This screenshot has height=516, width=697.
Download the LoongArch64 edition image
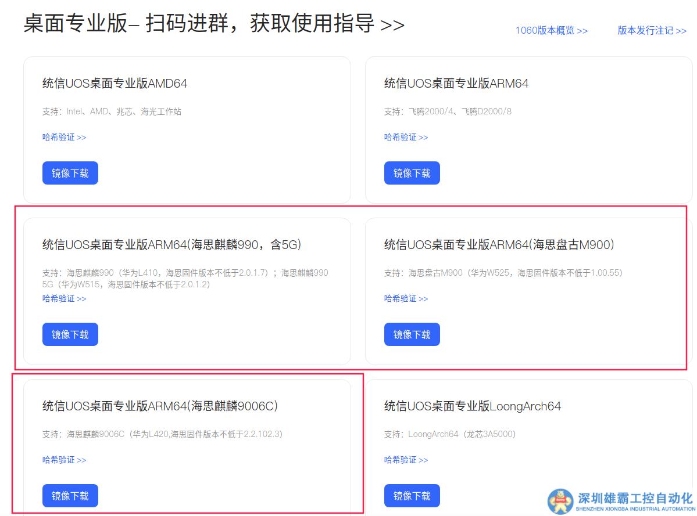[412, 495]
